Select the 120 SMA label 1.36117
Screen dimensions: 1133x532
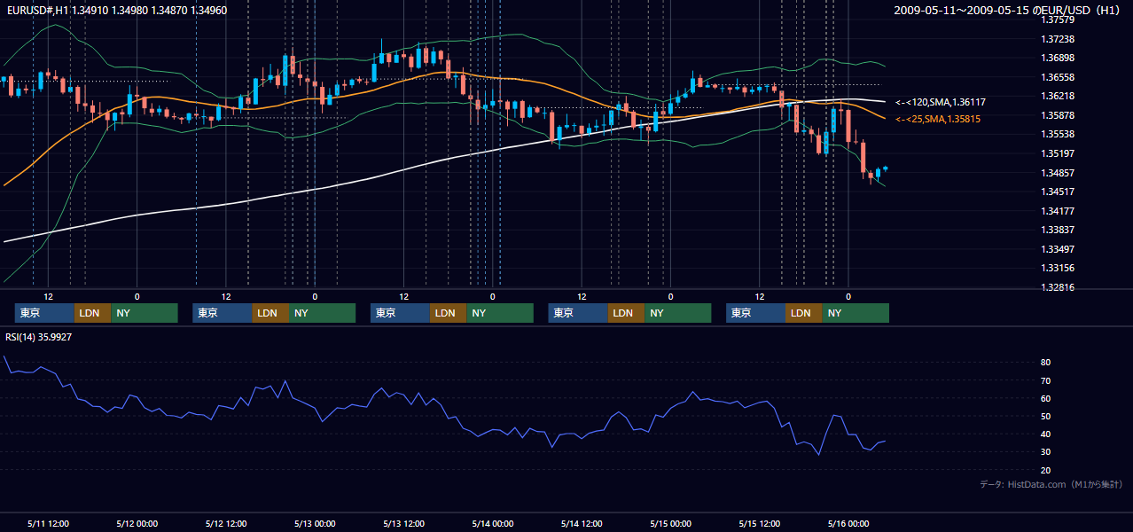pos(940,103)
